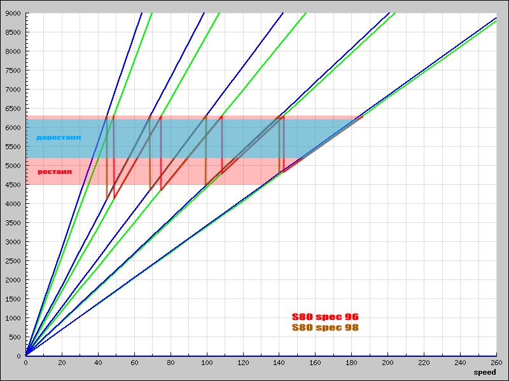Viewport: 509px width, 381px height.
Task: Click the 8000 y-axis tick label
Action: 13,51
